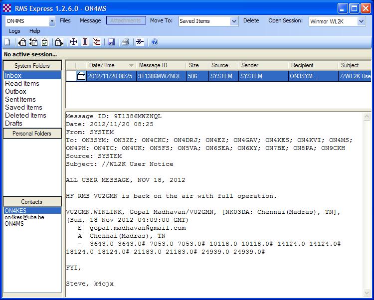The width and height of the screenshot is (374, 300).
Task: Click the recipient cell ON3SYM
Action: (x=313, y=76)
